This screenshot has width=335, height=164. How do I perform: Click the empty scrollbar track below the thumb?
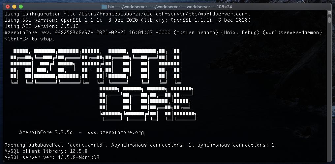click(x=329, y=99)
